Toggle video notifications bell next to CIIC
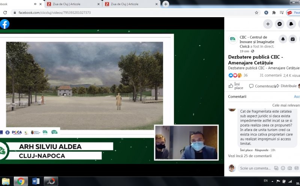Screen dimensions: 300x186 (x=283, y=39)
